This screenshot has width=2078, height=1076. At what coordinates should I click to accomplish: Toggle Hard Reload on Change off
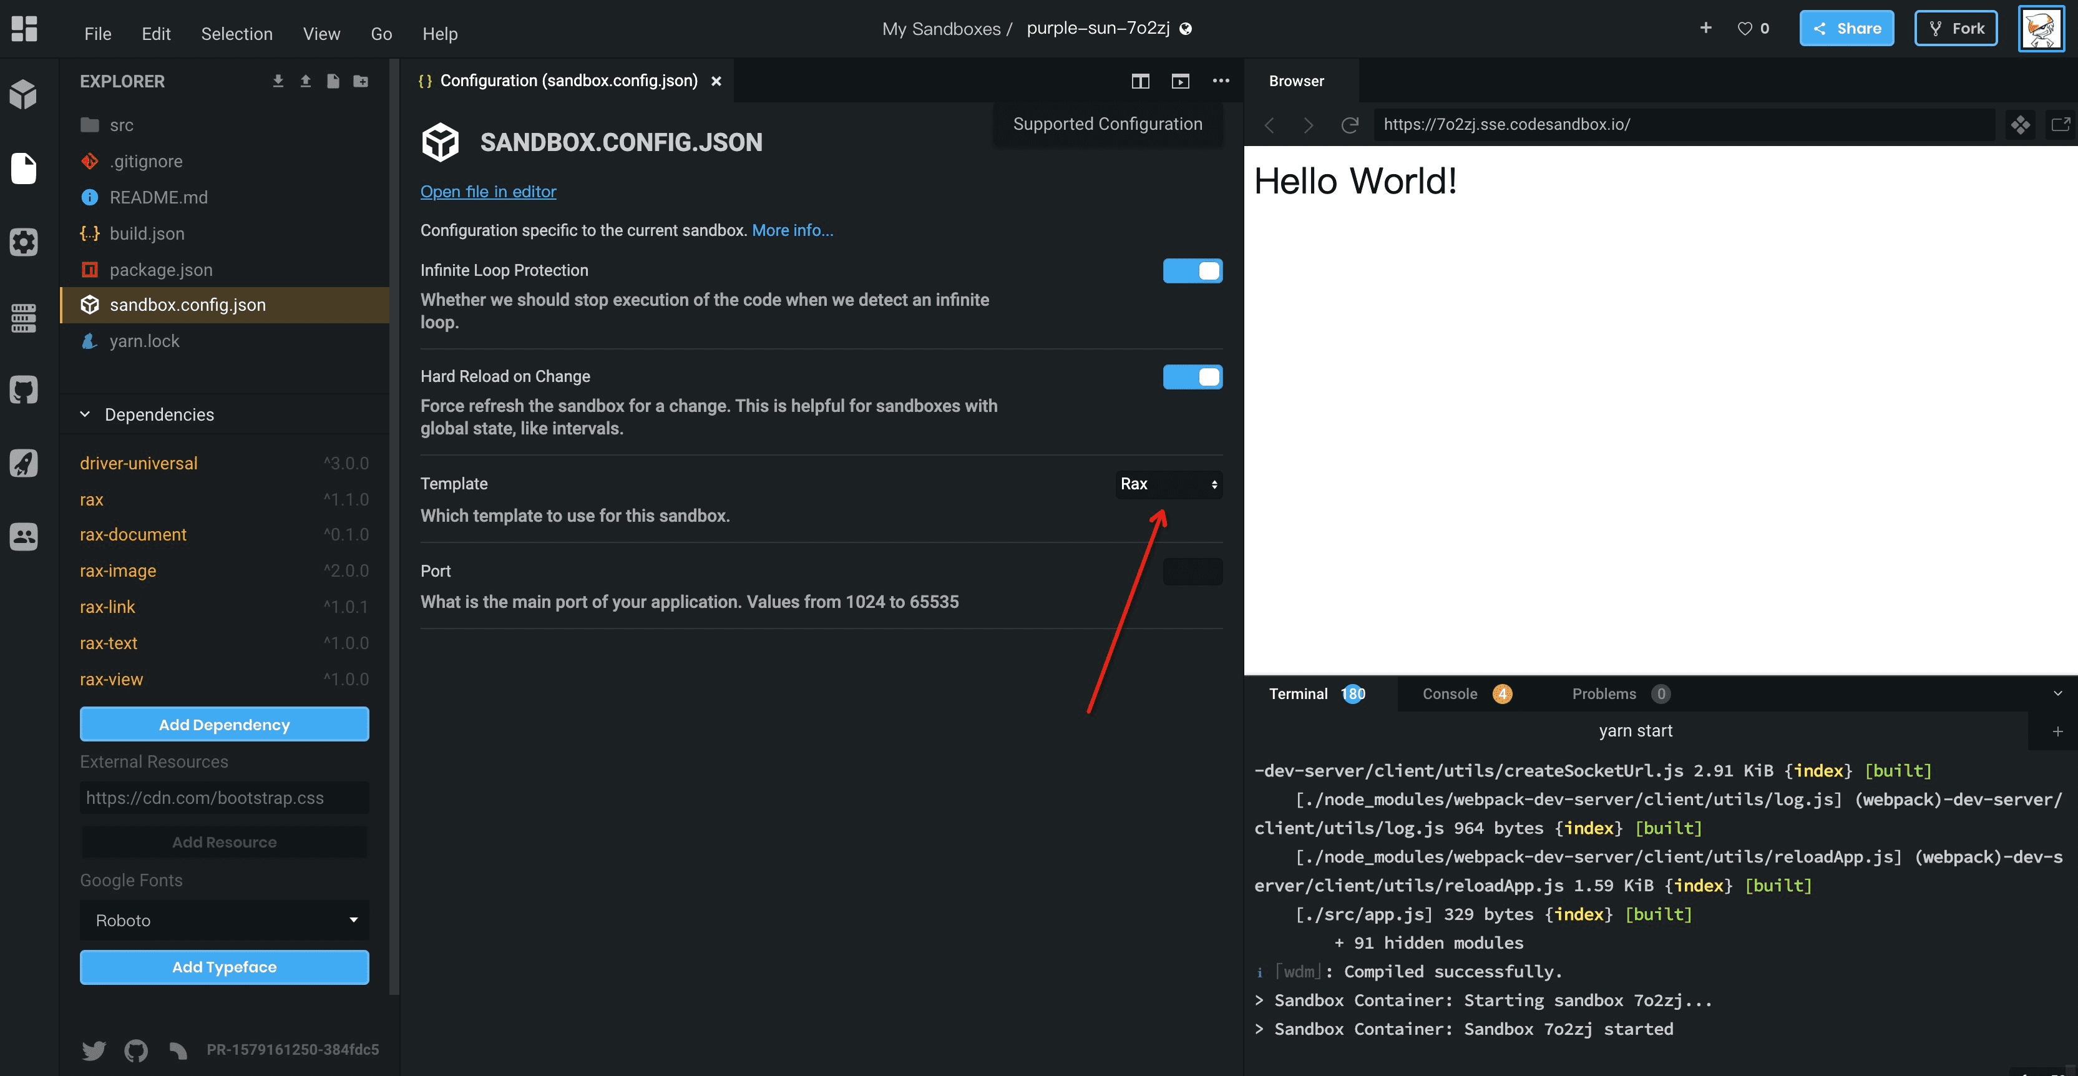(1193, 377)
